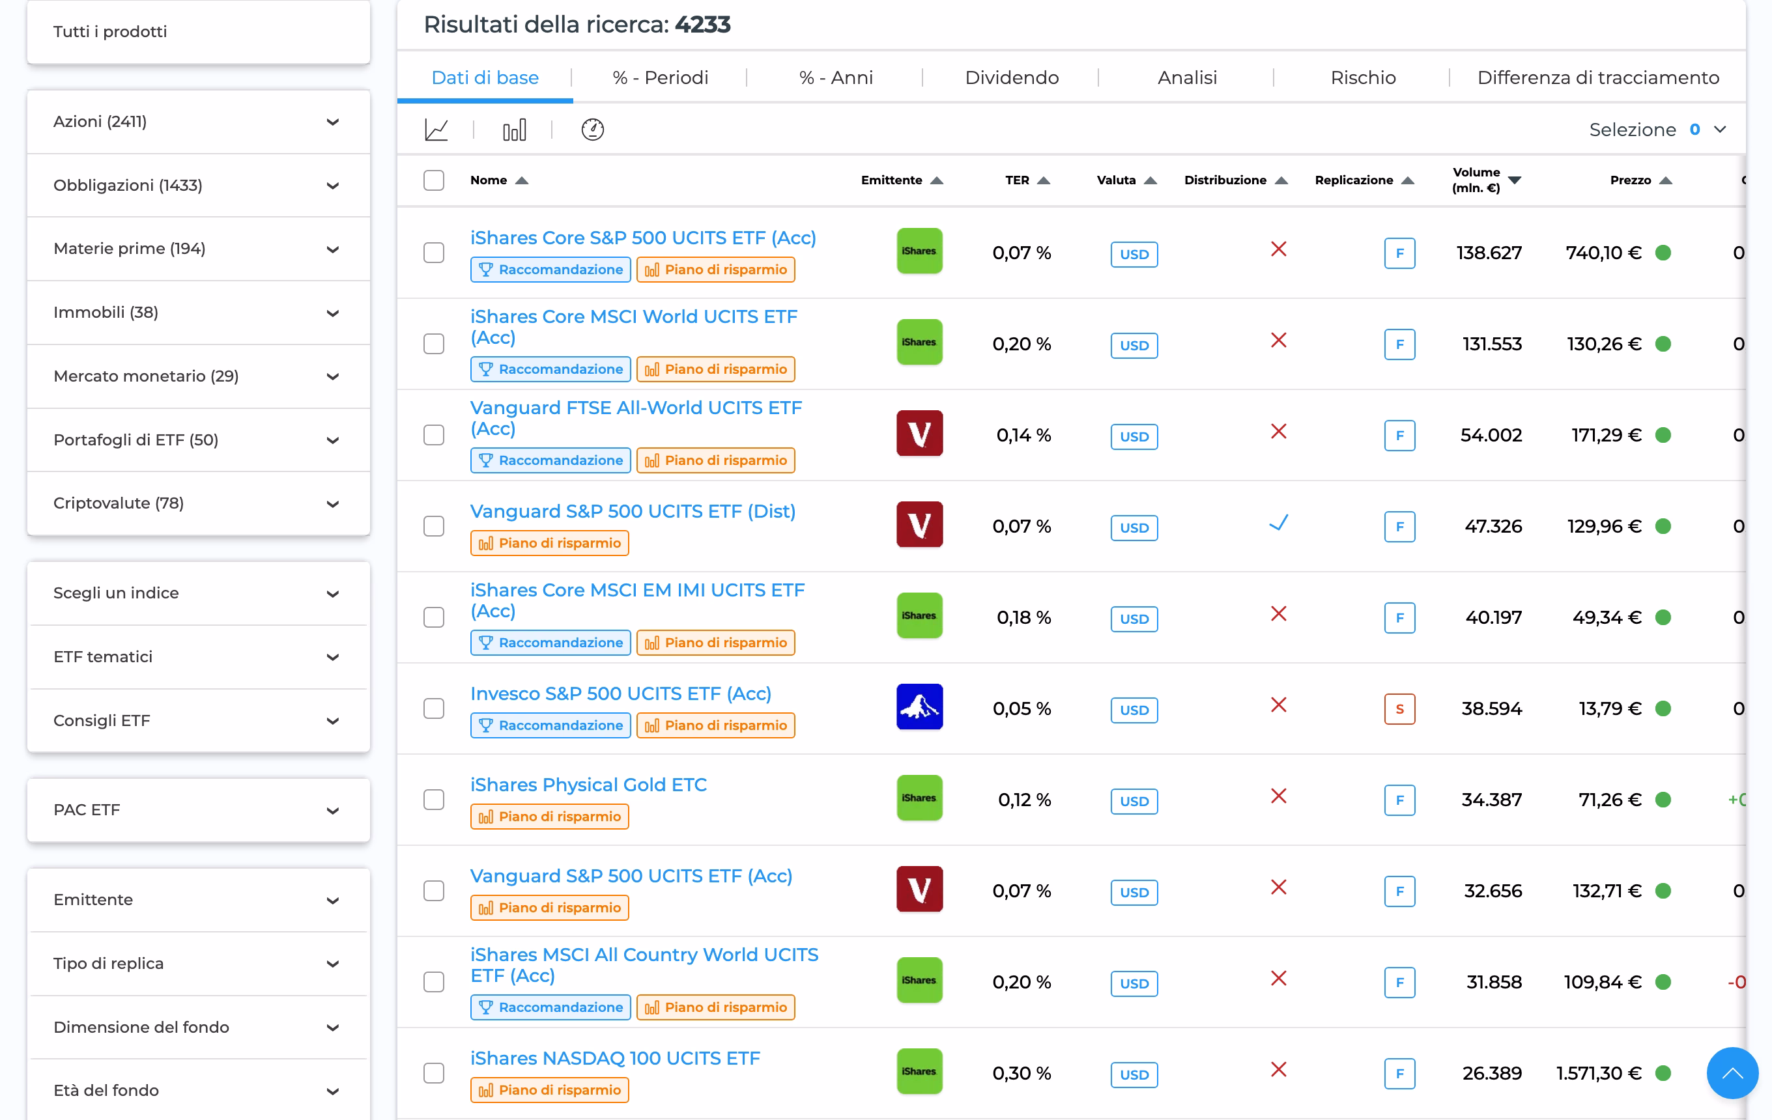Open the bar chart comparison icon
Viewport: 1772px width, 1120px height.
point(513,130)
